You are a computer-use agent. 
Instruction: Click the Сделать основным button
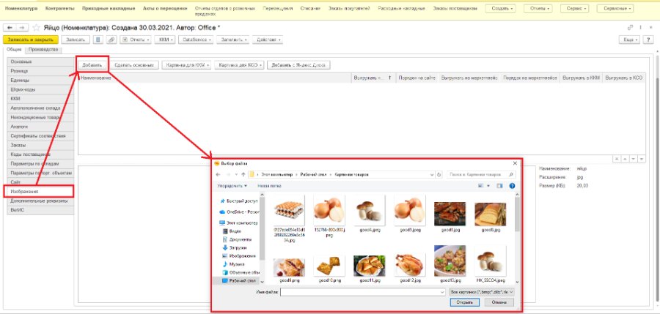tap(134, 65)
